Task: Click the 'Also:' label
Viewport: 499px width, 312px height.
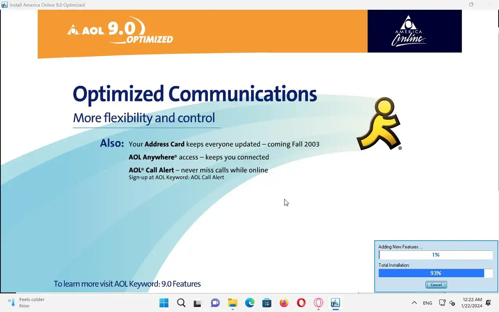Action: (112, 143)
